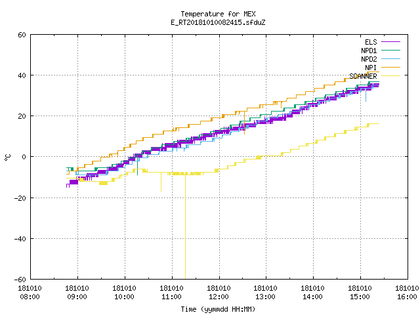Click the x-axis tick label 13:00

[265, 297]
